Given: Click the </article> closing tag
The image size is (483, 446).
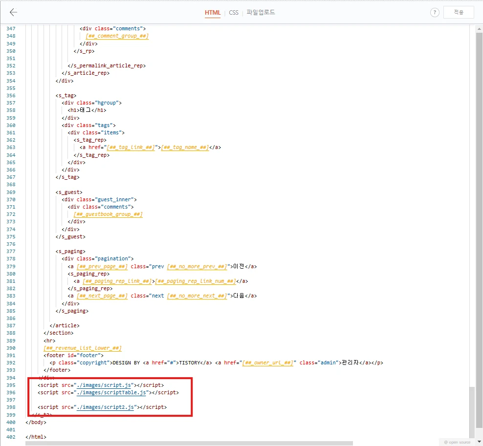Looking at the screenshot, I should (65, 326).
